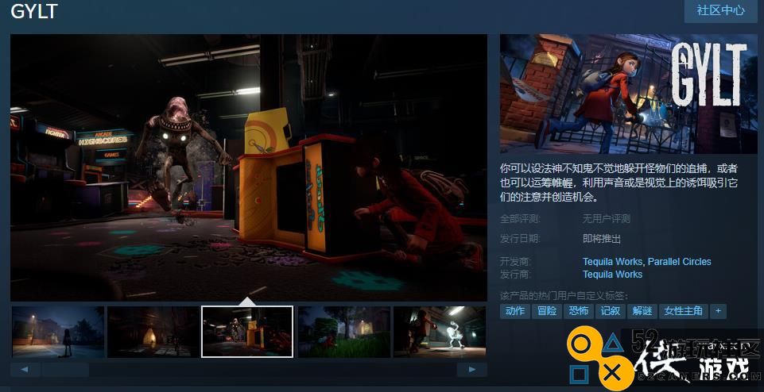Open the street-lamp night scene thumbnail
Screen dimensions: 764x392
click(58, 332)
